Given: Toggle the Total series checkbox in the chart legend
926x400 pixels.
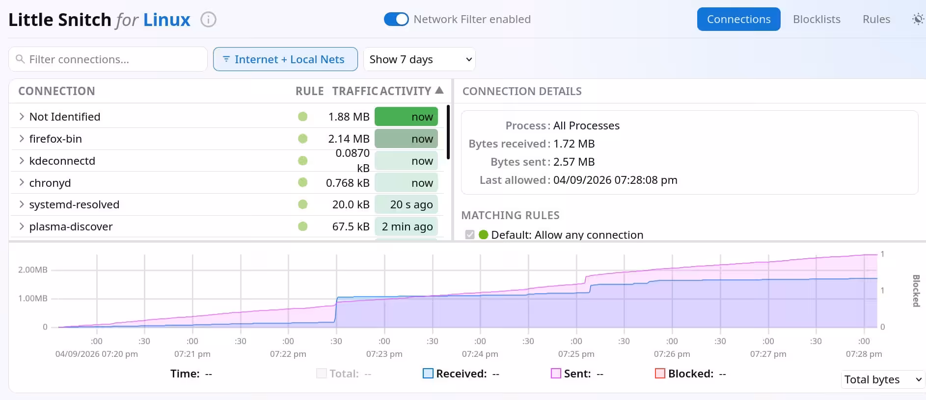Looking at the screenshot, I should tap(322, 374).
